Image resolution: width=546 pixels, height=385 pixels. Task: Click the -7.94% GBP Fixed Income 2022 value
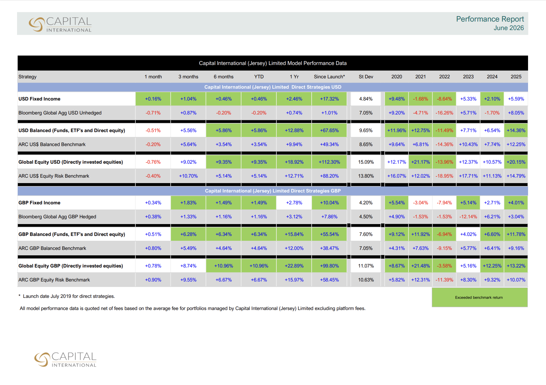tap(444, 203)
